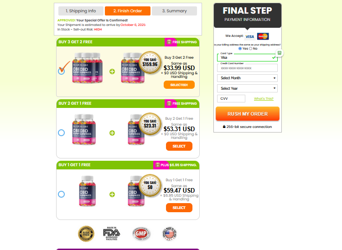Click the Risk Free gold badge

tap(86, 234)
